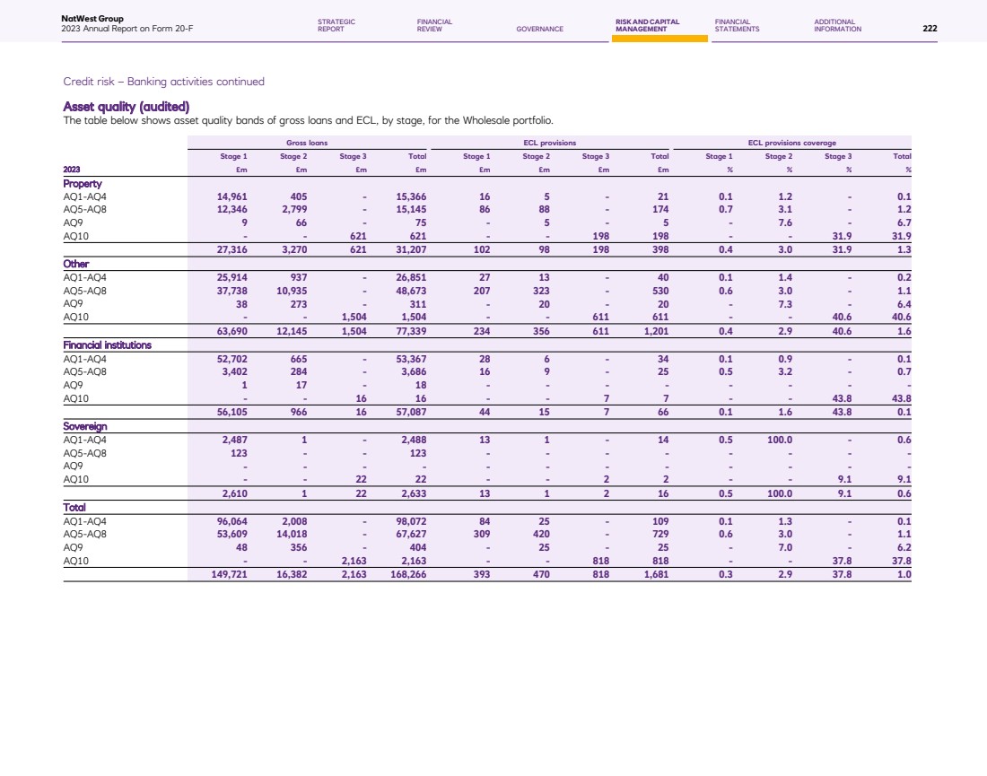Click page number 222 in the header

coord(930,28)
